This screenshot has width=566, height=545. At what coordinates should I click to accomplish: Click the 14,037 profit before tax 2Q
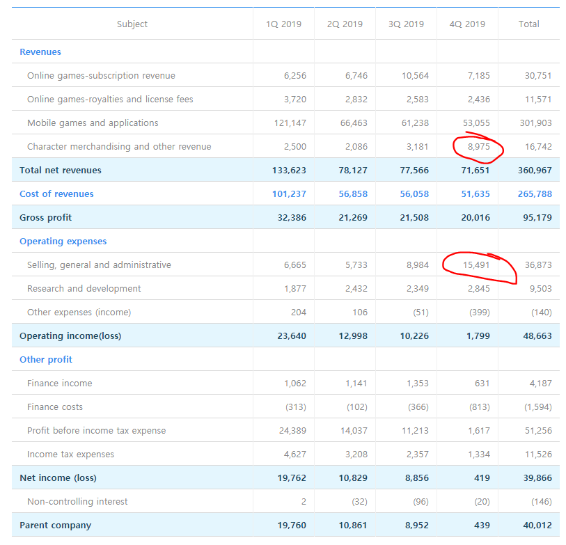(x=354, y=431)
